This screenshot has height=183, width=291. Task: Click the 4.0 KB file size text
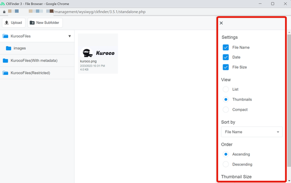[84, 69]
